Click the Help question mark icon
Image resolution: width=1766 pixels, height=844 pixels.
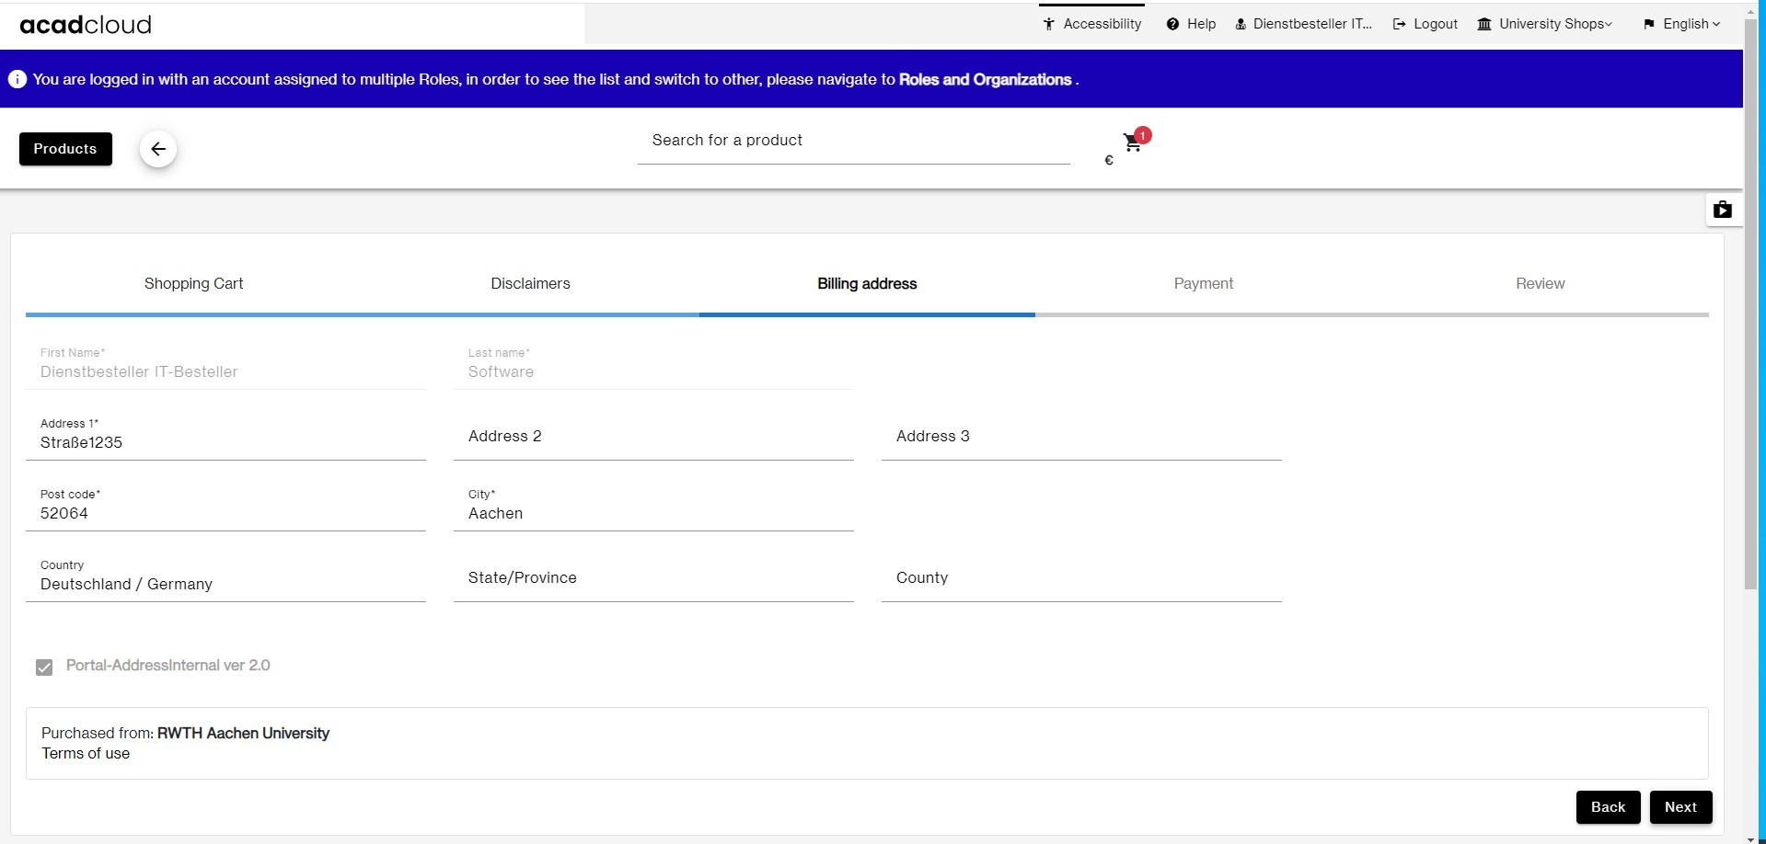(x=1172, y=24)
